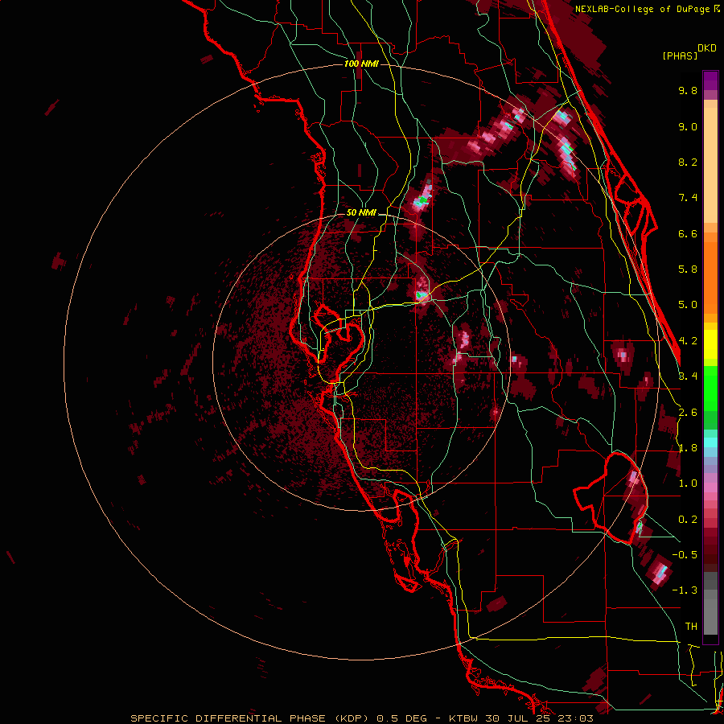Click the 50 NMI range ring label

[x=361, y=213]
